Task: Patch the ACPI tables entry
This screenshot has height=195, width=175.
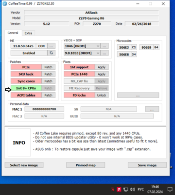Action: [48, 95]
